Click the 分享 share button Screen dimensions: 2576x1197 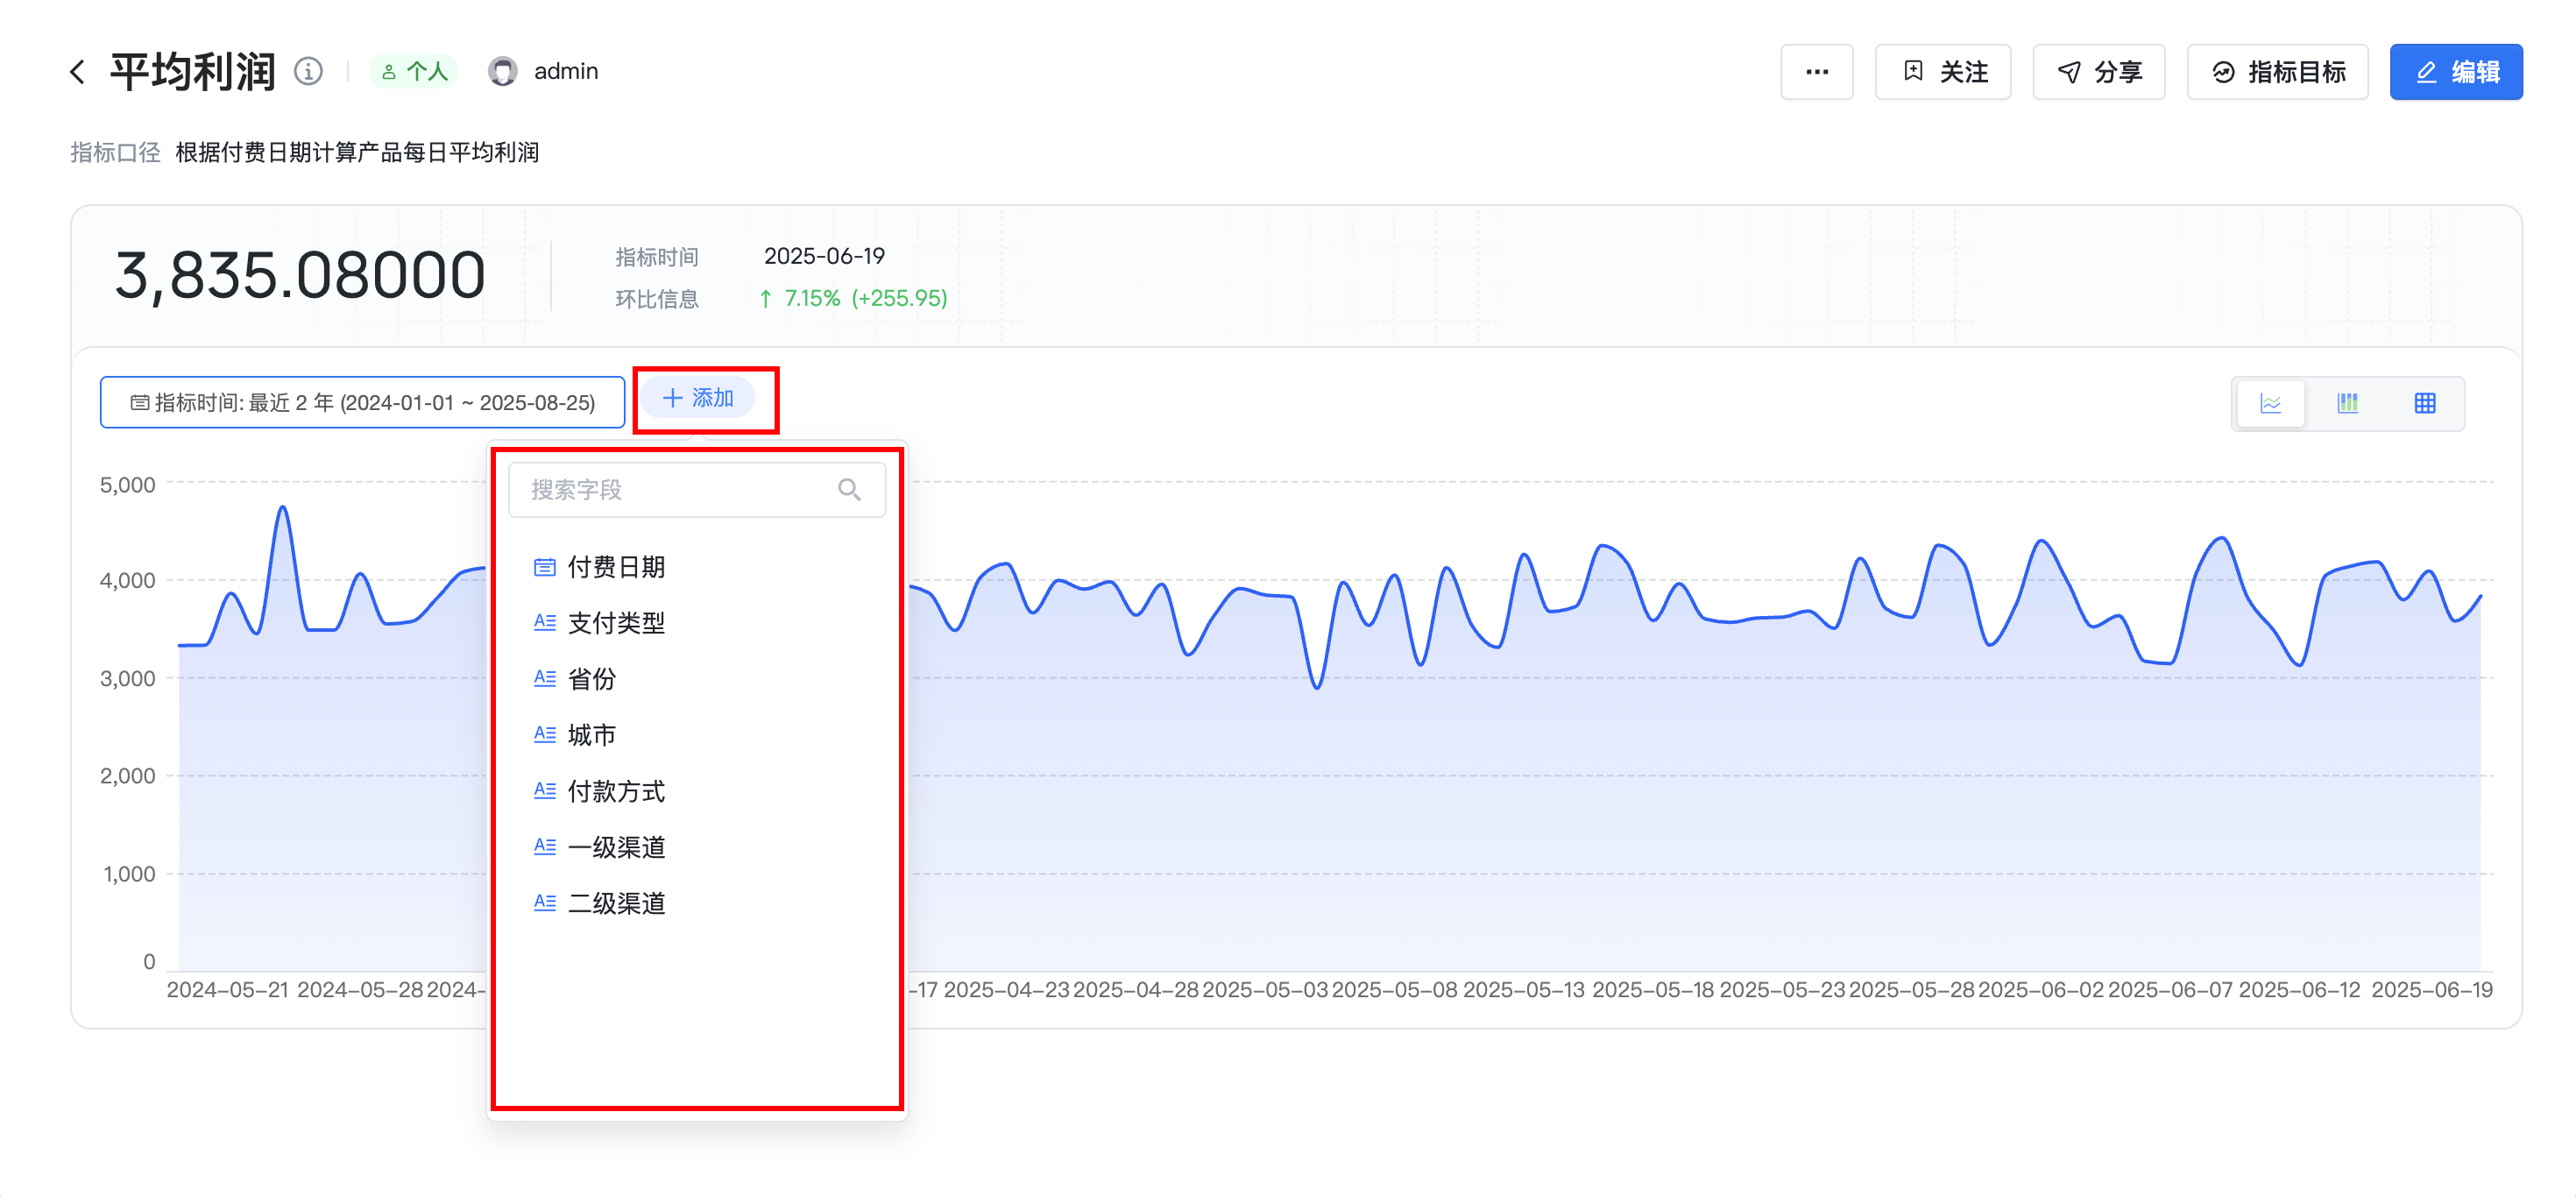coord(2098,72)
